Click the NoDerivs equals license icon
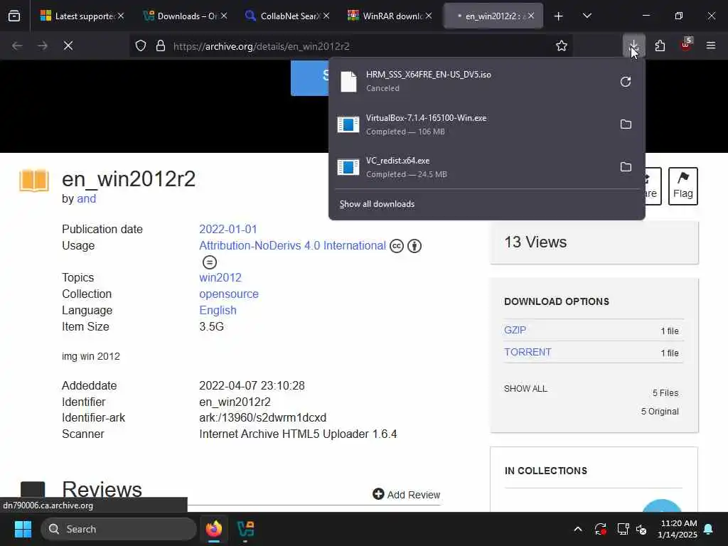Screen dimensions: 728x546 [x=210, y=262]
